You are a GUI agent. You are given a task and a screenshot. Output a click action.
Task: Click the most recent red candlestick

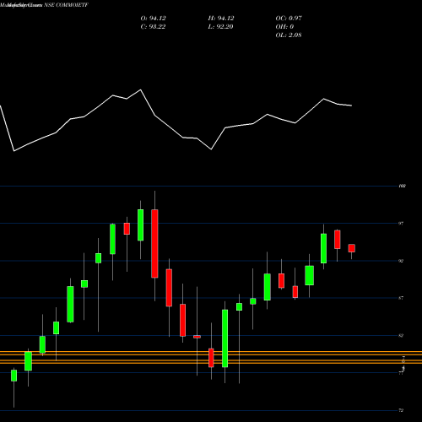(x=352, y=248)
